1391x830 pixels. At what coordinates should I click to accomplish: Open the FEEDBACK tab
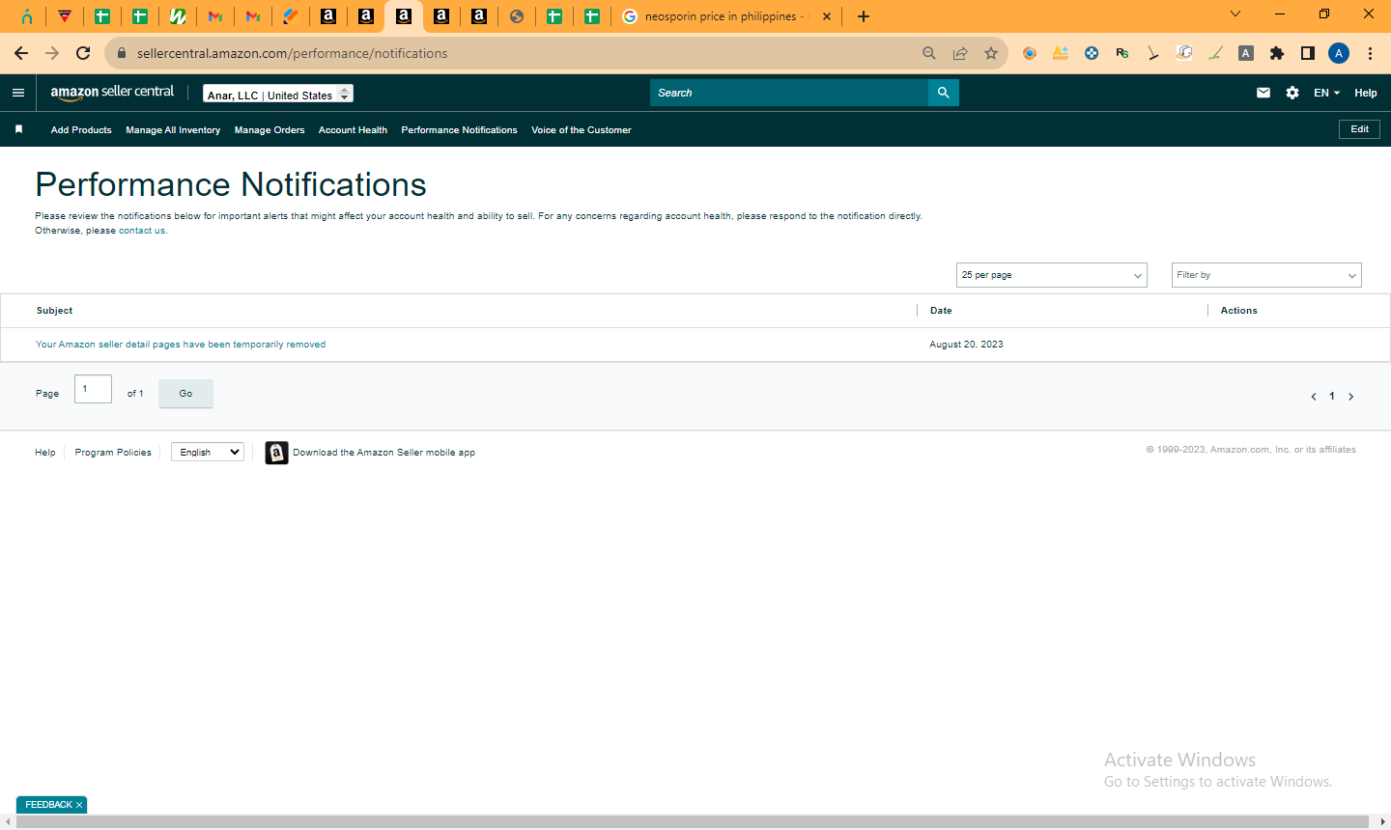tap(48, 805)
